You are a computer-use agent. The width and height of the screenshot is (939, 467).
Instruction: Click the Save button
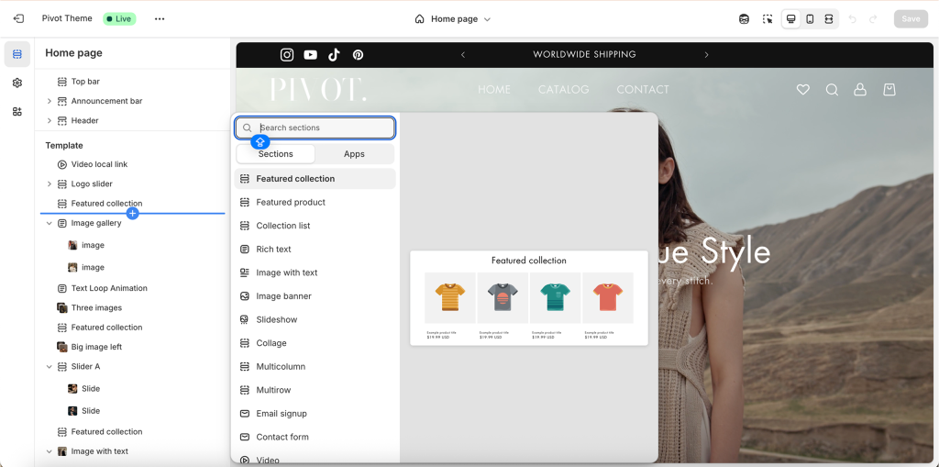[x=911, y=19]
